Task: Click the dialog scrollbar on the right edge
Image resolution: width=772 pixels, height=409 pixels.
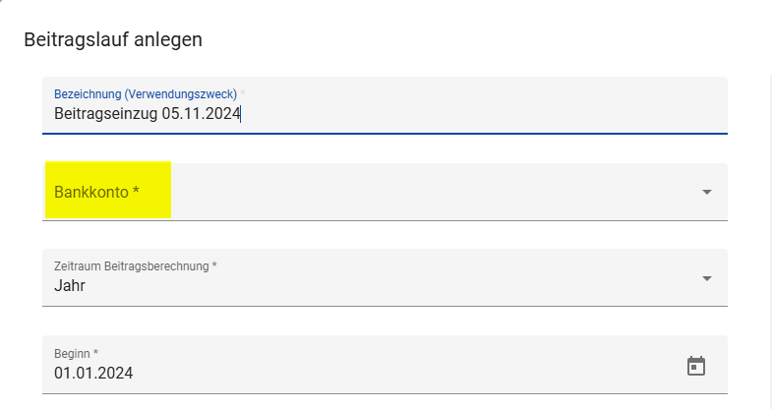Action: click(770, 241)
